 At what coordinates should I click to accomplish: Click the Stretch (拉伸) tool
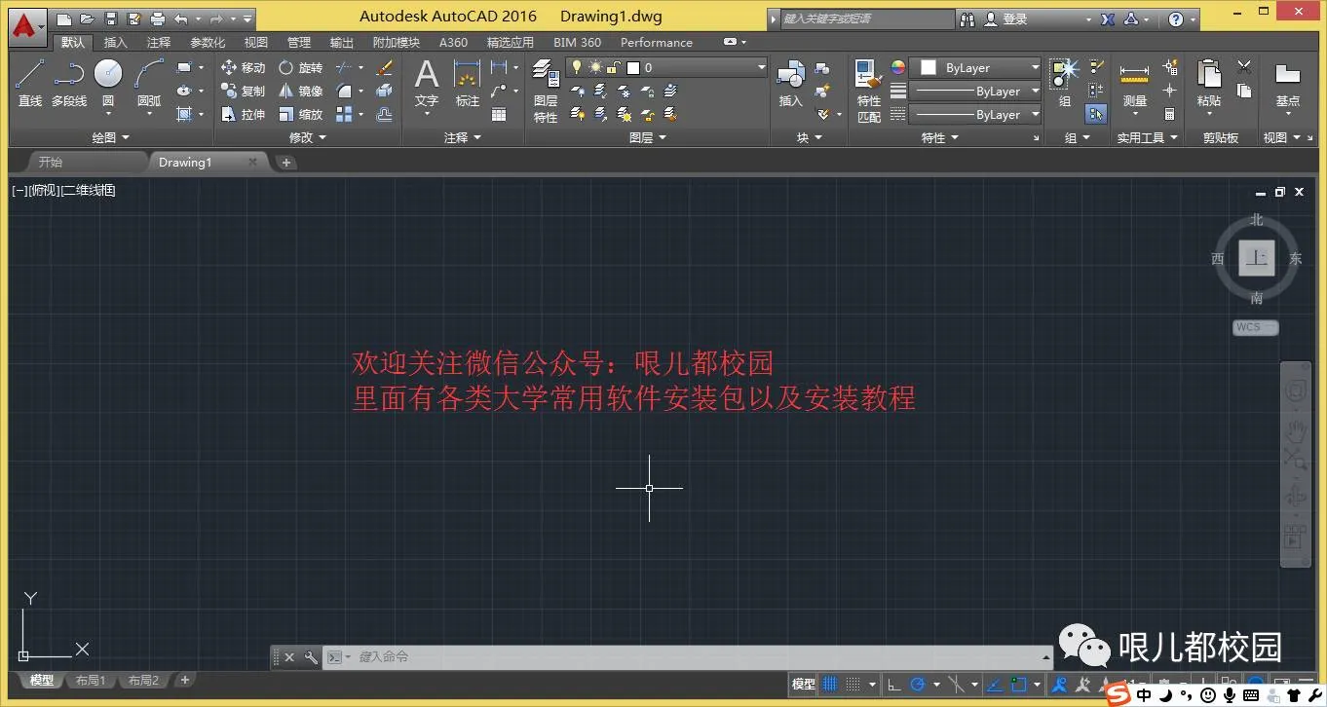pos(243,114)
